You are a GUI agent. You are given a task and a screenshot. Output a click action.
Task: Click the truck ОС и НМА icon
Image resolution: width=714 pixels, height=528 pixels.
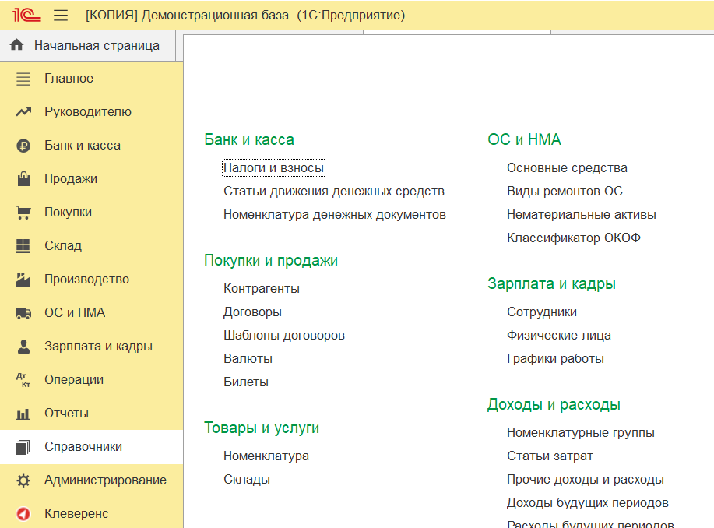pyautogui.click(x=23, y=313)
